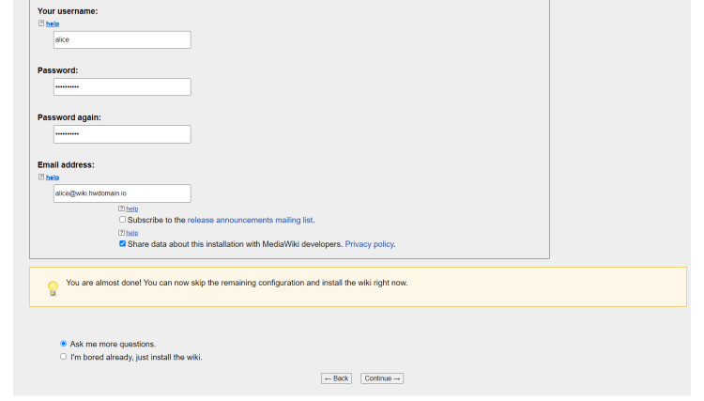Click the help icon under Email address label
Image resolution: width=704 pixels, height=401 pixels.
point(41,177)
